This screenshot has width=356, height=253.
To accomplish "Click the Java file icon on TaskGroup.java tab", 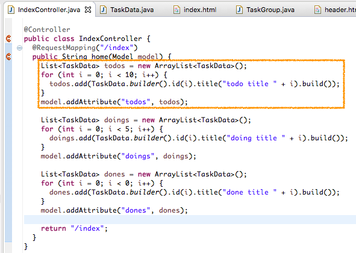I will [x=239, y=10].
